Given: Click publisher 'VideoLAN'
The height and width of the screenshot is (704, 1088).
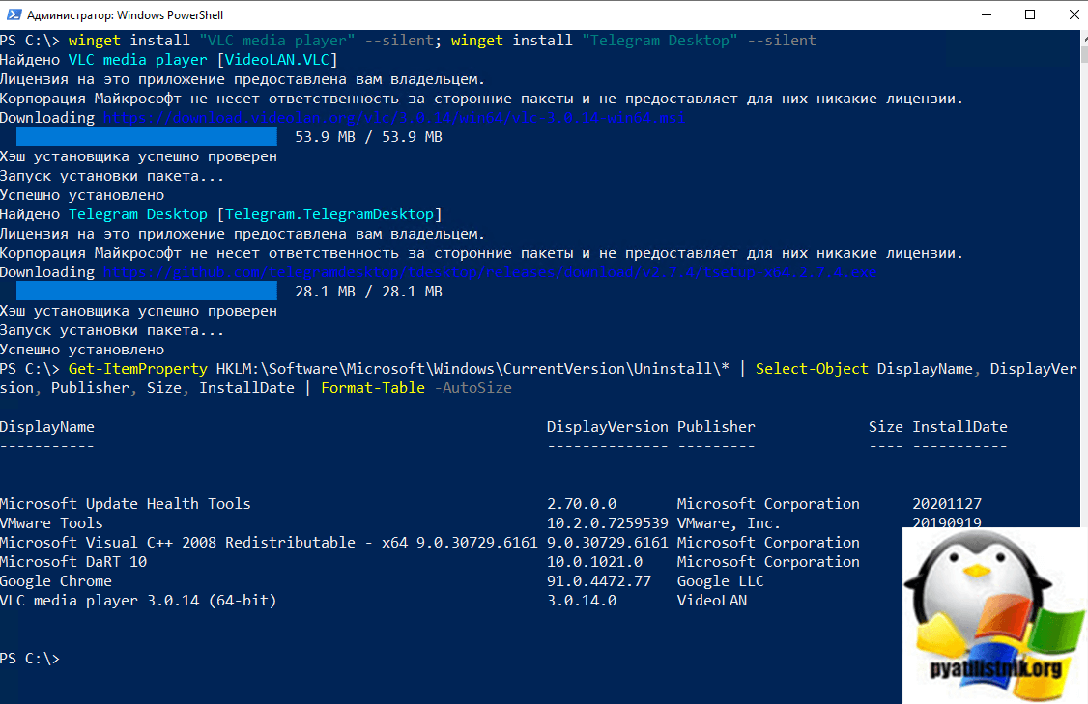Looking at the screenshot, I should 712,601.
